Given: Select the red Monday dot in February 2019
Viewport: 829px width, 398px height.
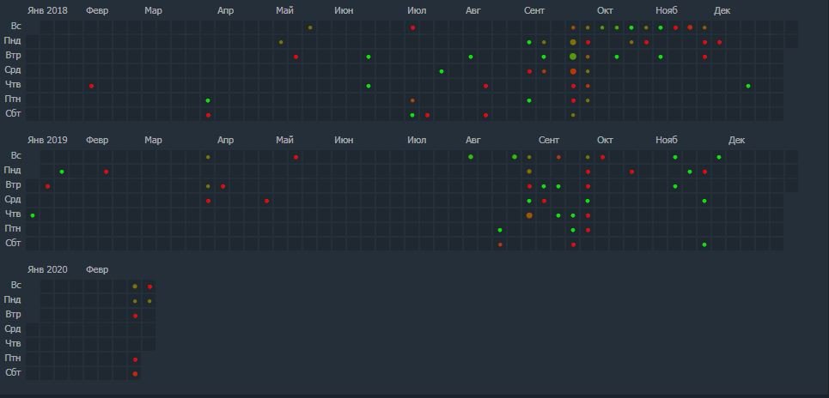Looking at the screenshot, I should tap(106, 172).
